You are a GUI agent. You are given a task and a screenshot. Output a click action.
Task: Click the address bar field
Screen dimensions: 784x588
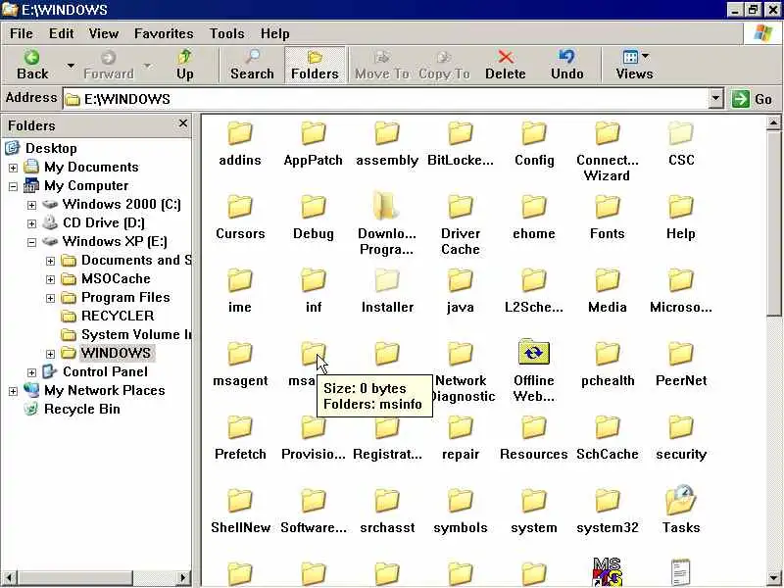pyautogui.click(x=385, y=99)
